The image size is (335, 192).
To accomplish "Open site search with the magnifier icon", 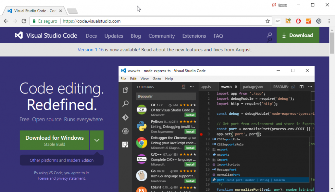I will click(270, 35).
